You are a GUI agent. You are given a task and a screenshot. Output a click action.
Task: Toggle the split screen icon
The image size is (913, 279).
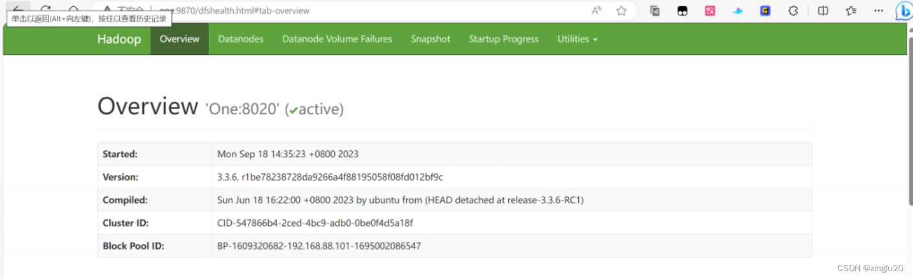[823, 10]
